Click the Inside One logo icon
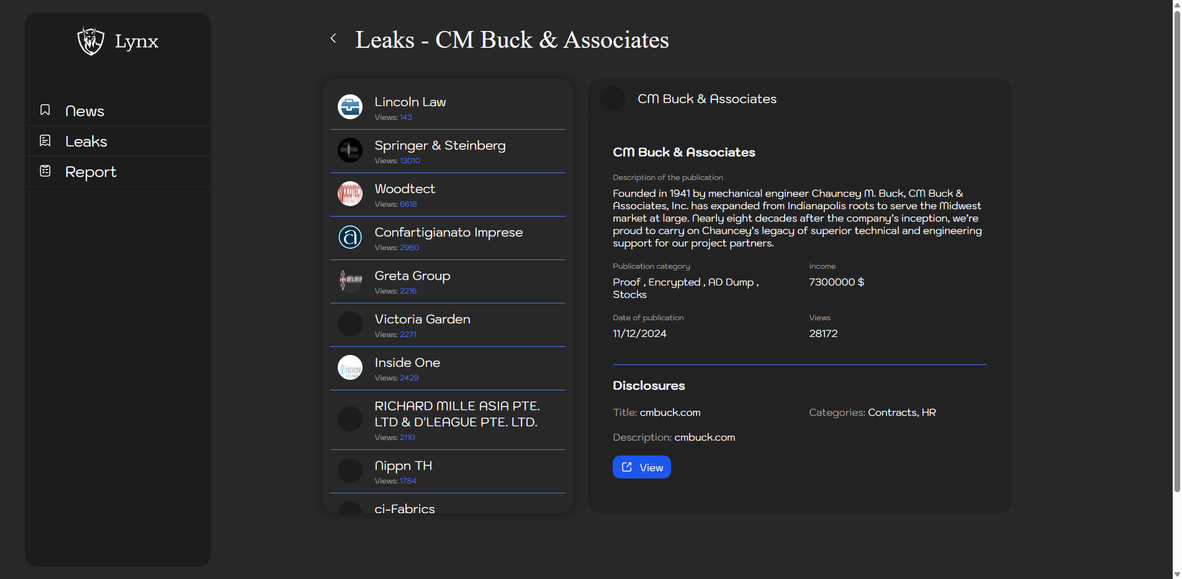1182x579 pixels. [x=350, y=367]
